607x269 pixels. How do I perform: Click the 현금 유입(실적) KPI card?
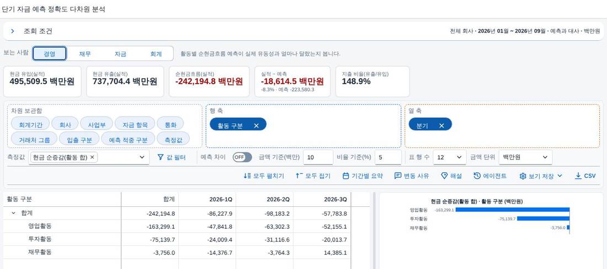[x=42, y=81]
